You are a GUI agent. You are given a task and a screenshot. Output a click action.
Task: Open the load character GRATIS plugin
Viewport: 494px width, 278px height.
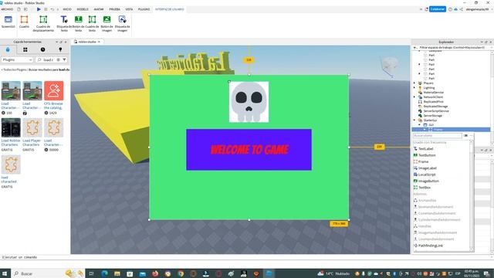[x=11, y=164]
